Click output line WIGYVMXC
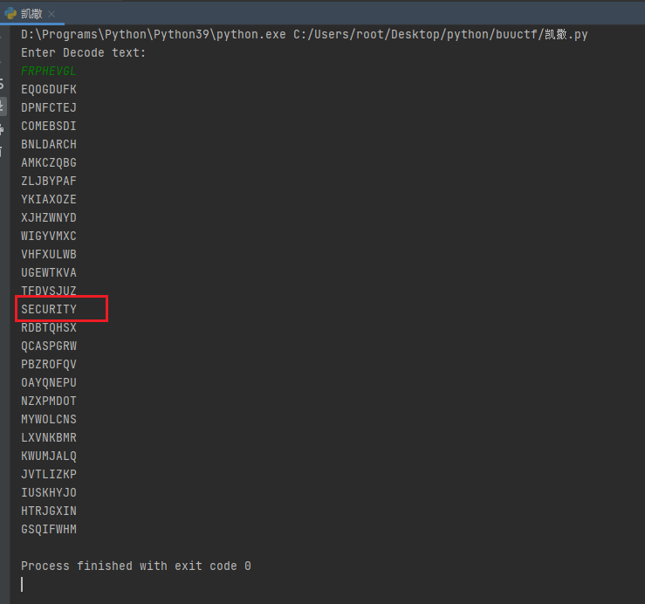Image resolution: width=645 pixels, height=604 pixels. point(49,236)
